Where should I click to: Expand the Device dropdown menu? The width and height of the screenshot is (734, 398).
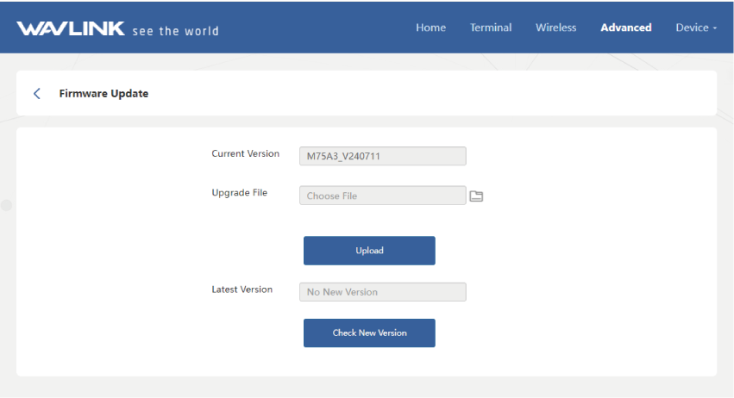coord(695,28)
